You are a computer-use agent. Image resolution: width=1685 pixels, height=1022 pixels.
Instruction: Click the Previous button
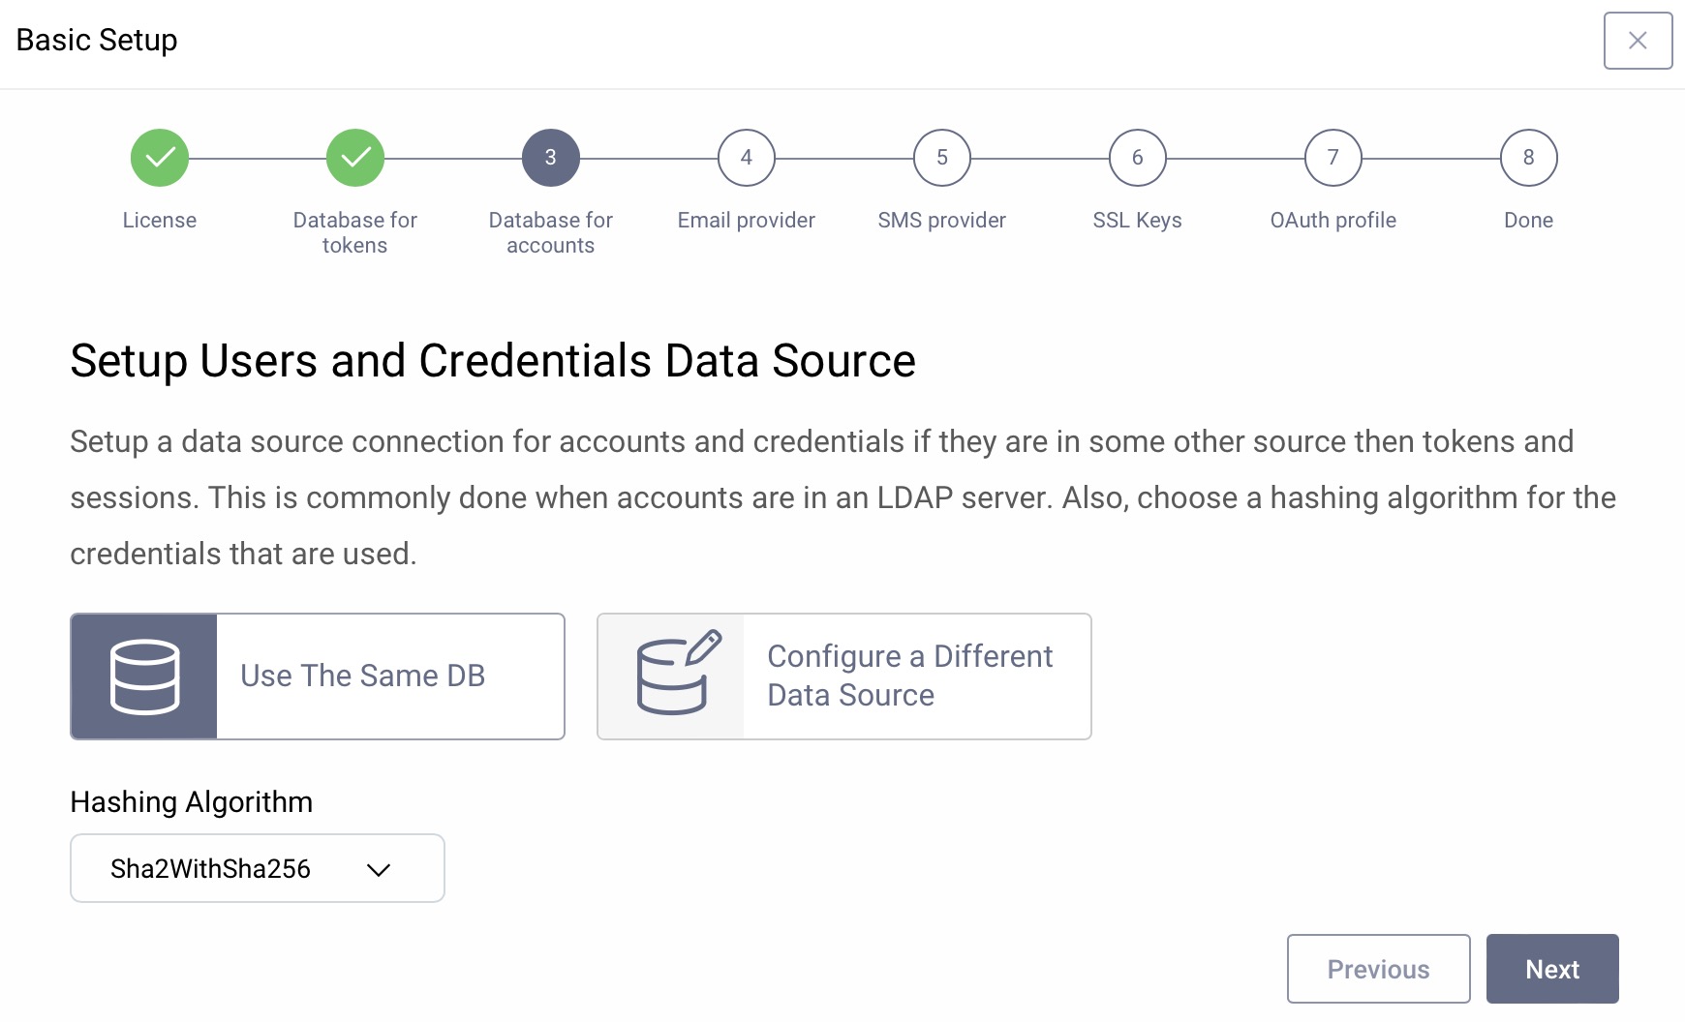pos(1378,969)
